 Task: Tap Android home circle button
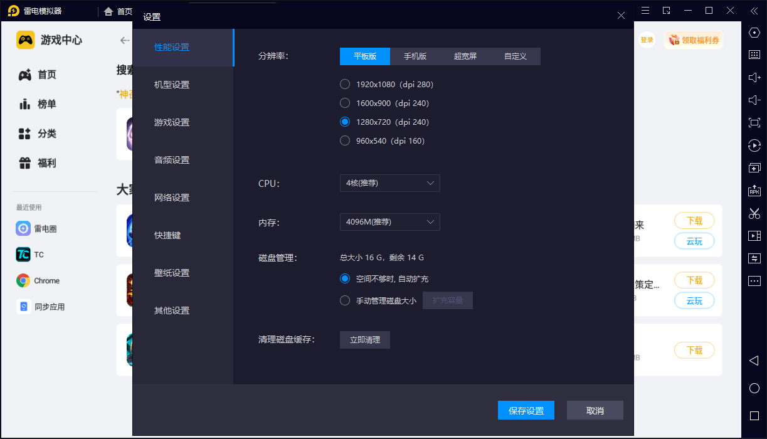[x=754, y=388]
